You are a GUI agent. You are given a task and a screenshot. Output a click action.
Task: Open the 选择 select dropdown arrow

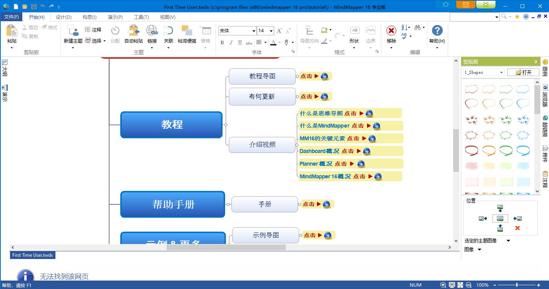tap(104, 41)
